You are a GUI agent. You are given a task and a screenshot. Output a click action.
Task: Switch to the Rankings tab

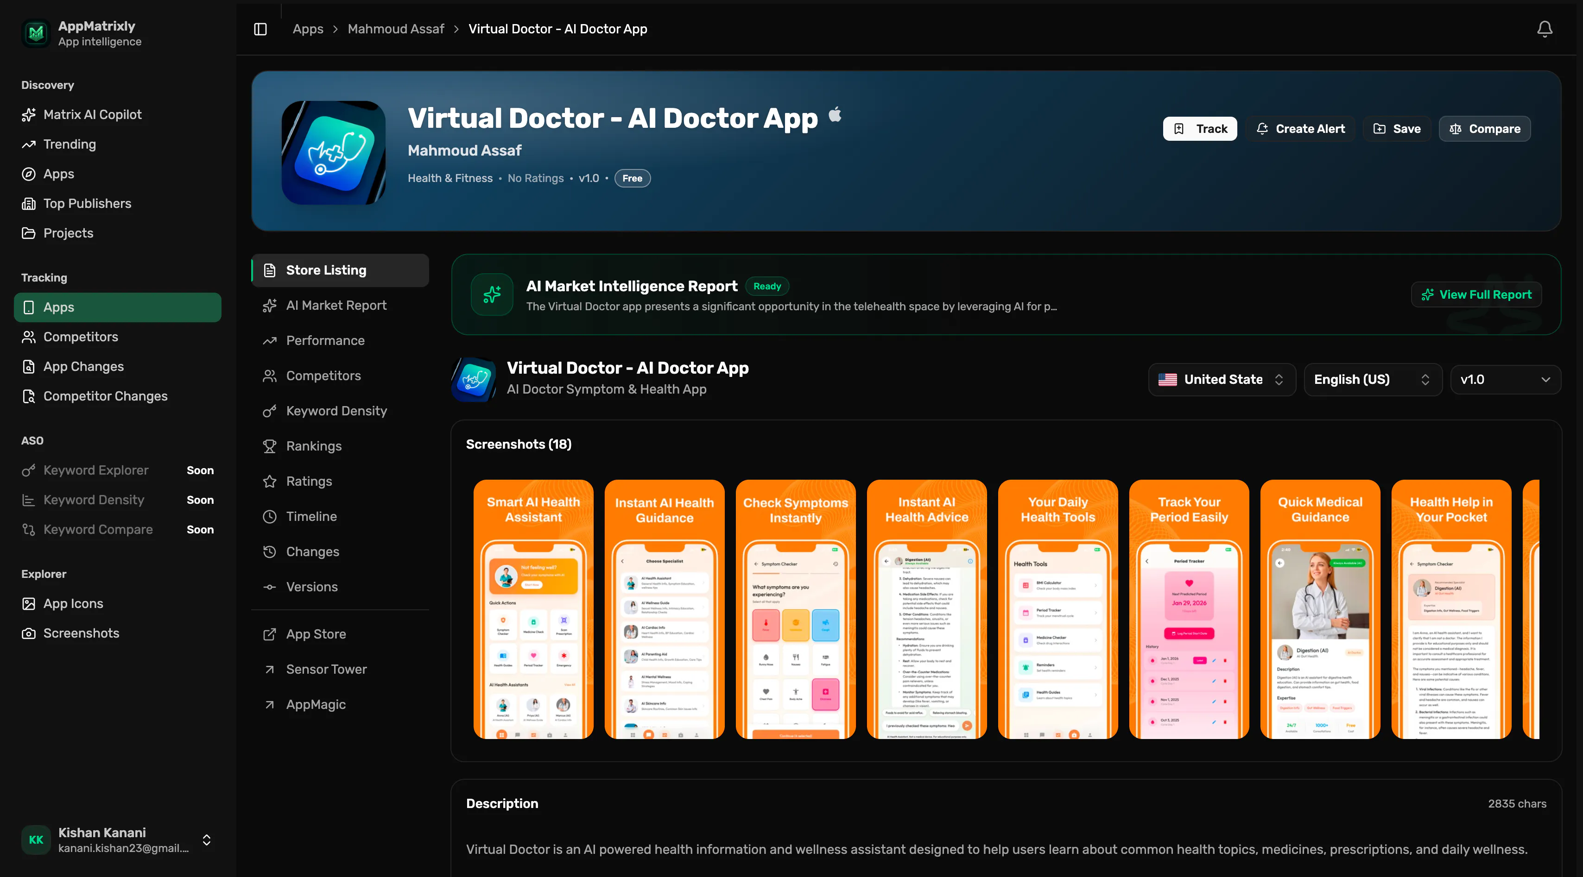tap(340, 446)
